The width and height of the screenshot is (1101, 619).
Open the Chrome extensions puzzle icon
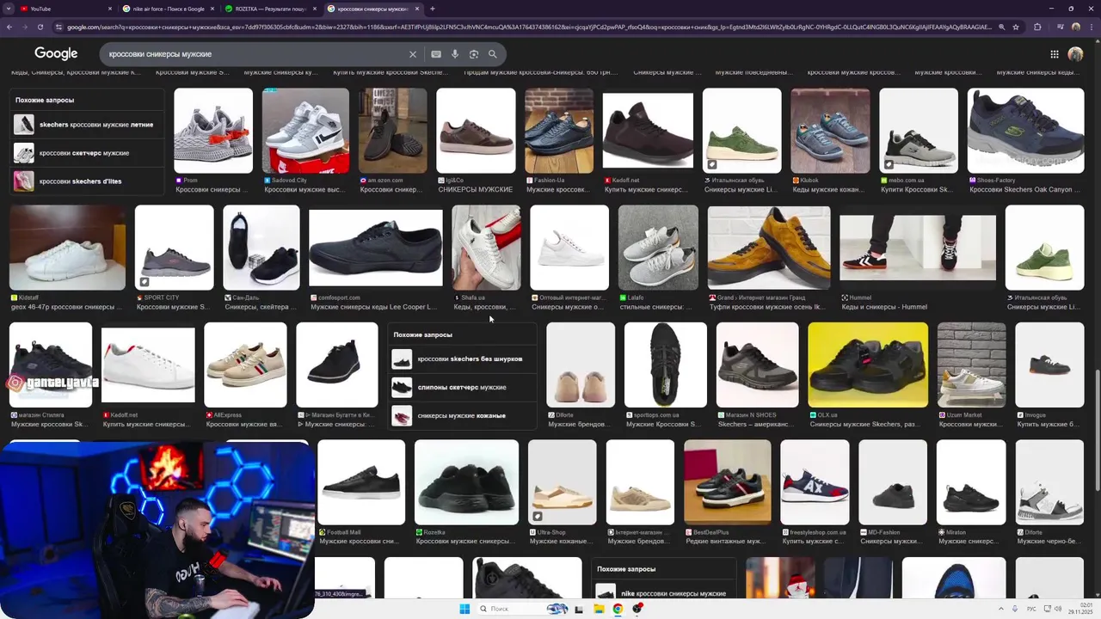tap(1037, 27)
